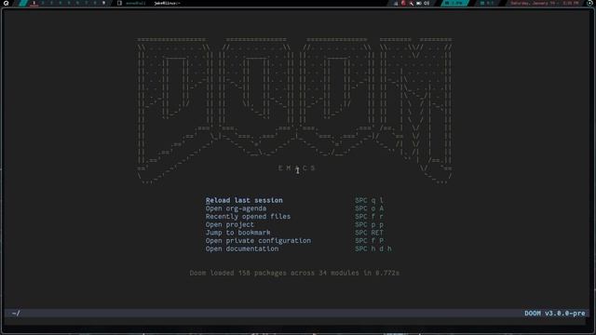The width and height of the screenshot is (596, 335).
Task: Click the 'SPC q l' keybinding text
Action: click(x=369, y=200)
